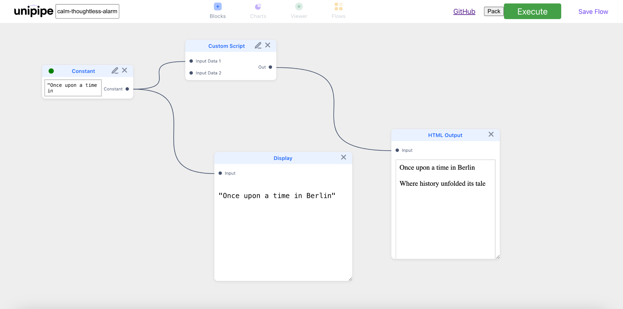Remove the Custom Script block
The image size is (623, 309).
click(268, 45)
